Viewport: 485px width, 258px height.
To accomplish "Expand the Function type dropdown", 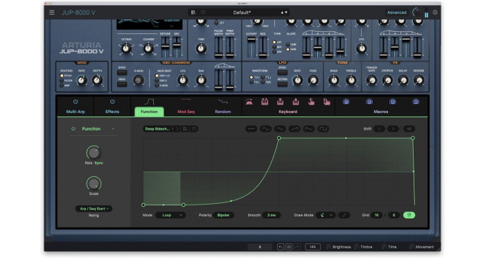I will (x=113, y=129).
